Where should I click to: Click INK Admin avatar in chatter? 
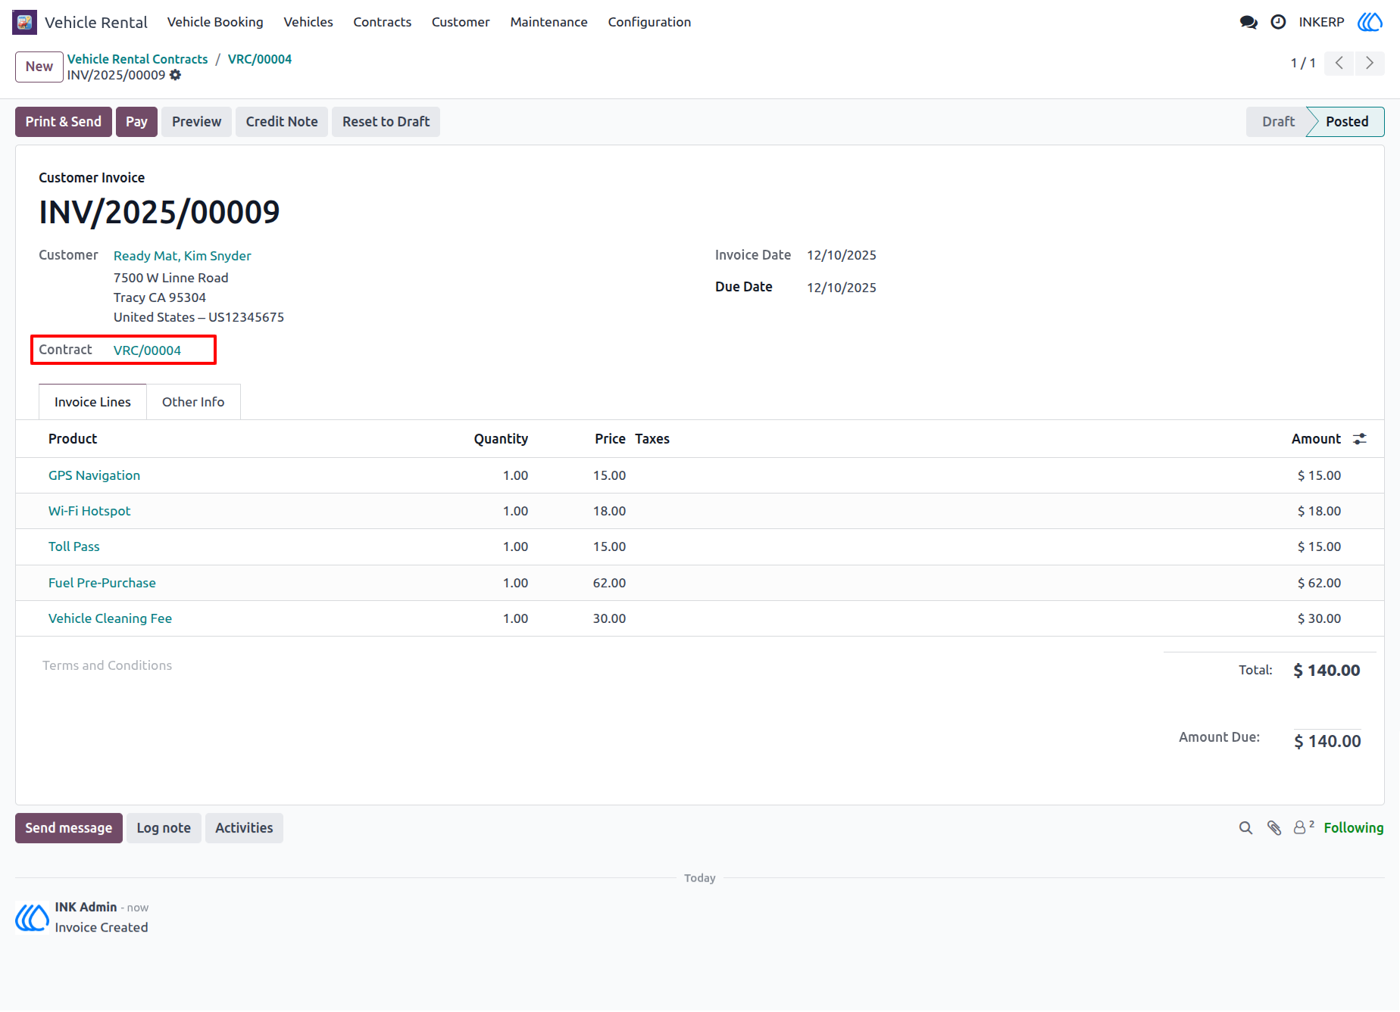click(32, 917)
